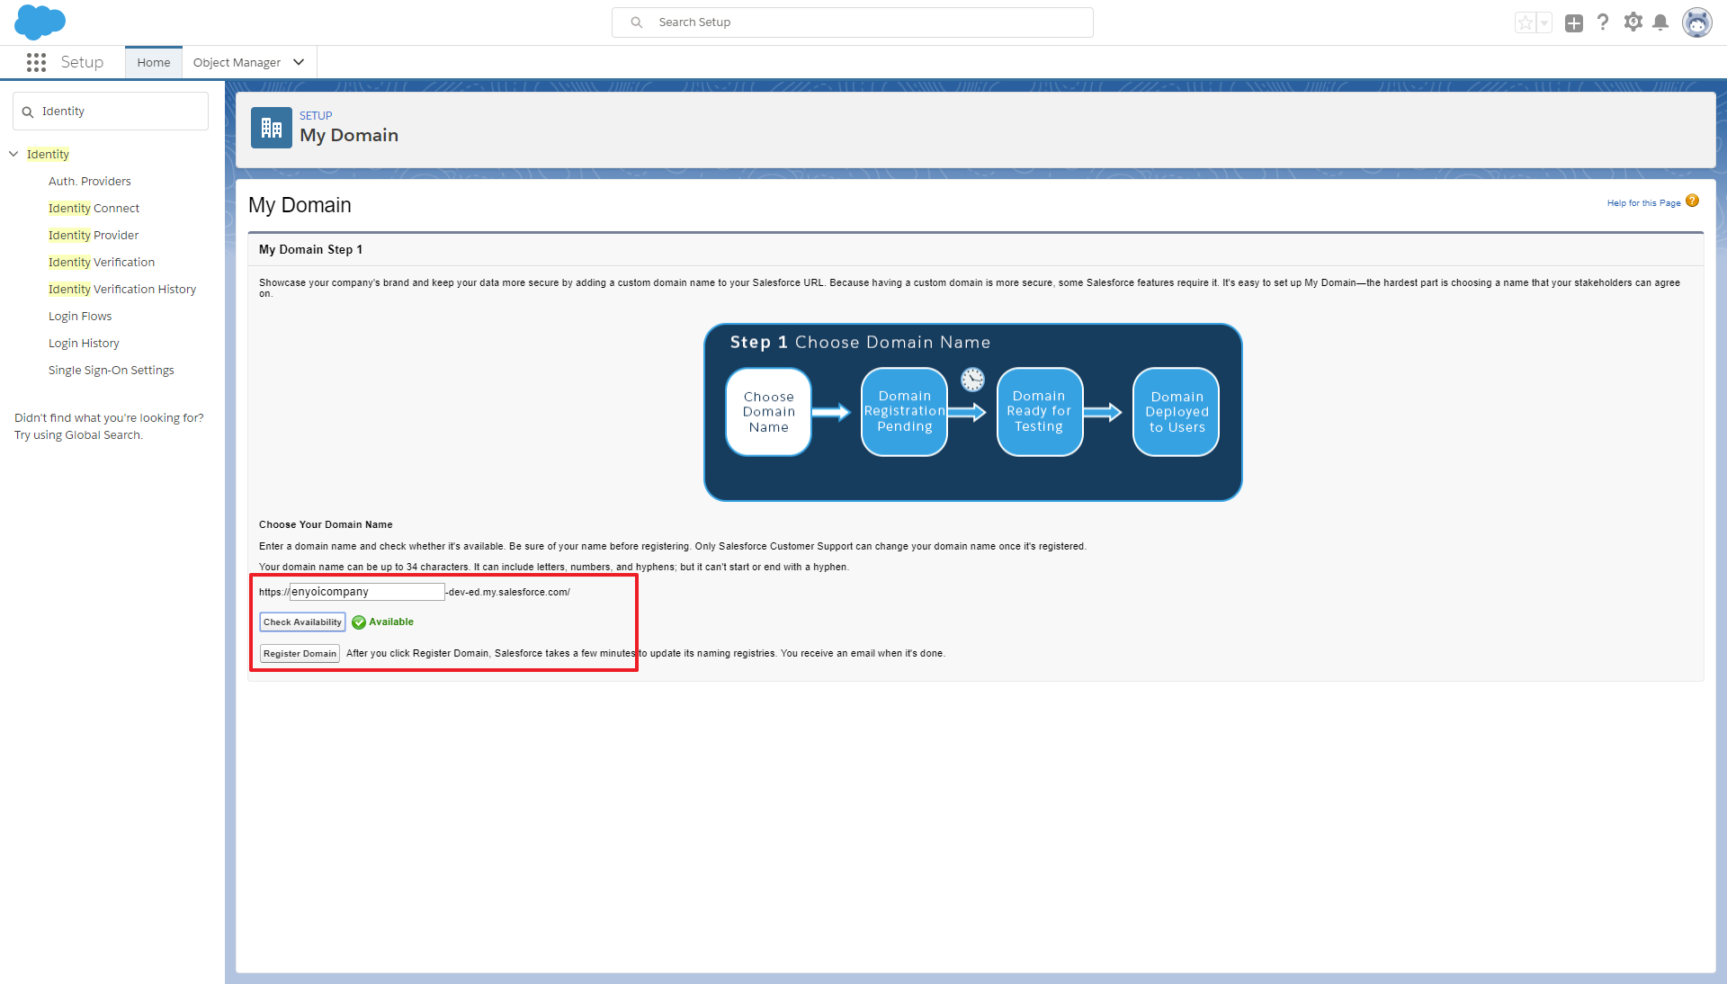
Task: Open the Object Manager tab
Action: click(x=237, y=62)
